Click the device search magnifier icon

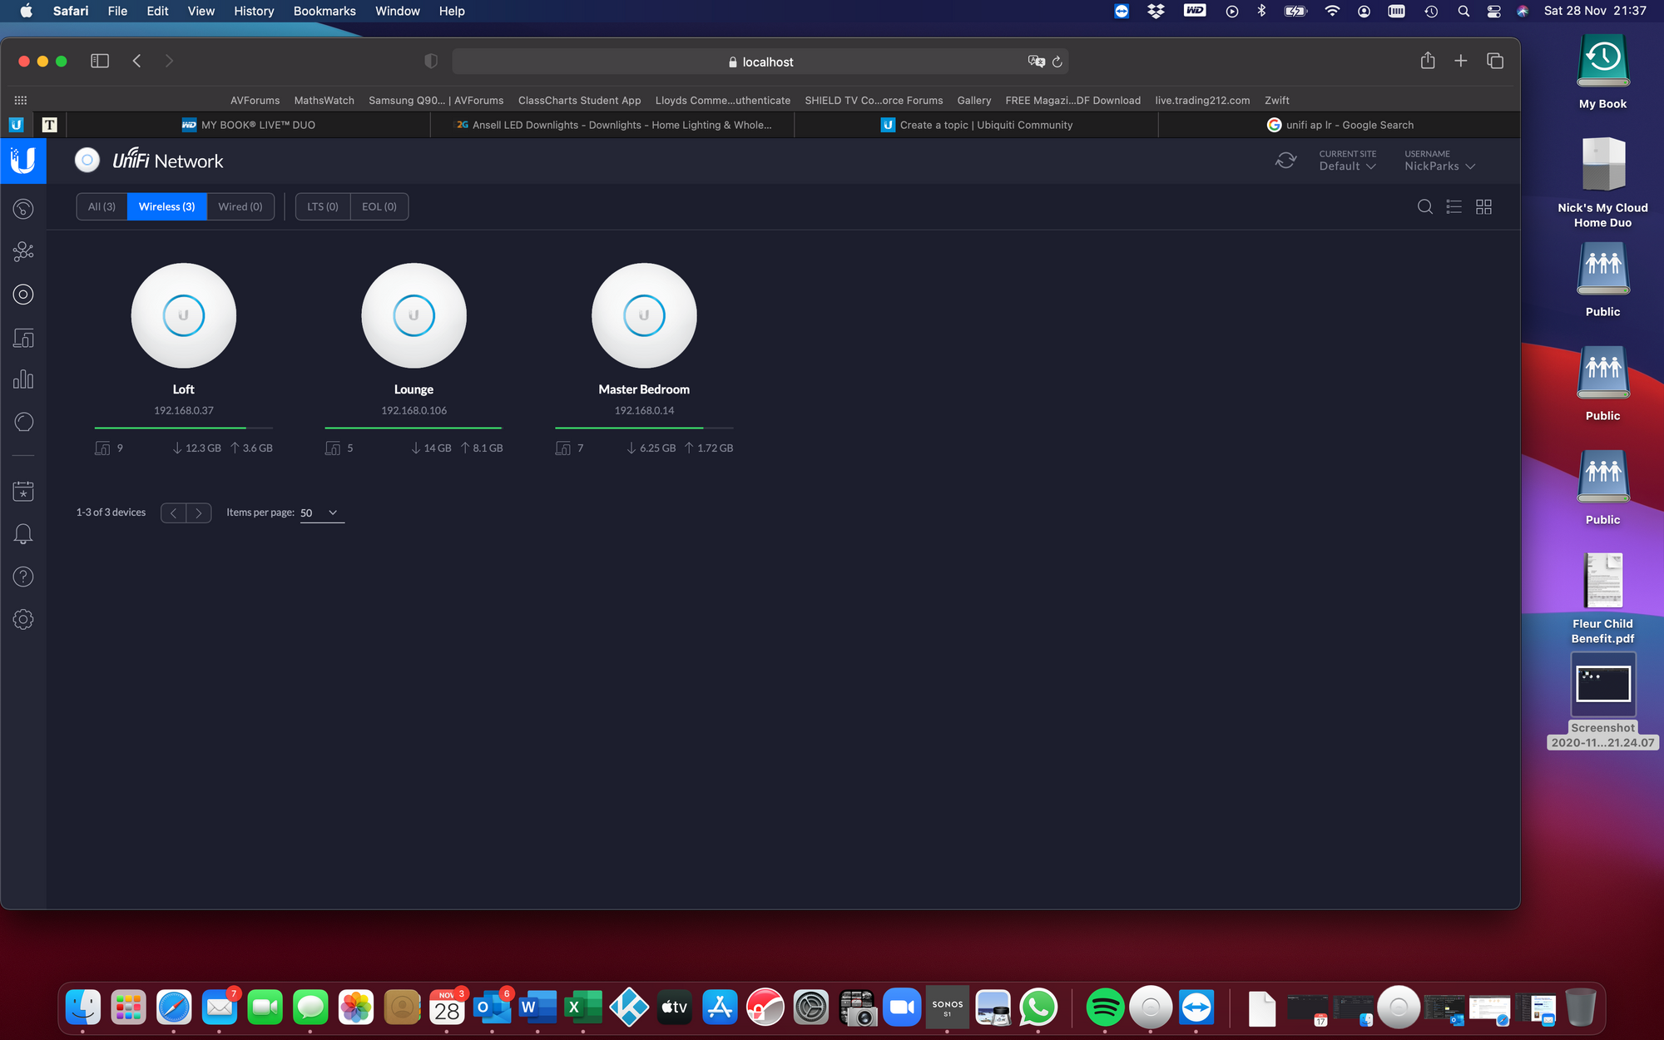coord(1424,206)
